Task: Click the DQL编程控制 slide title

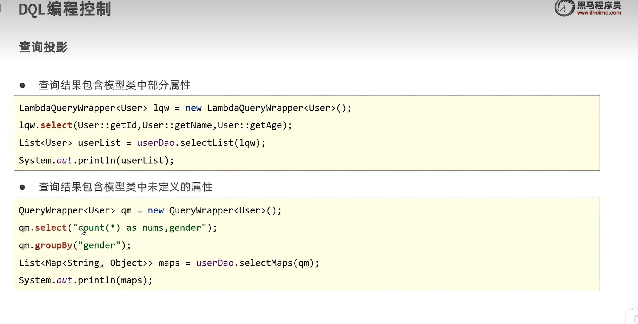Action: tap(65, 9)
